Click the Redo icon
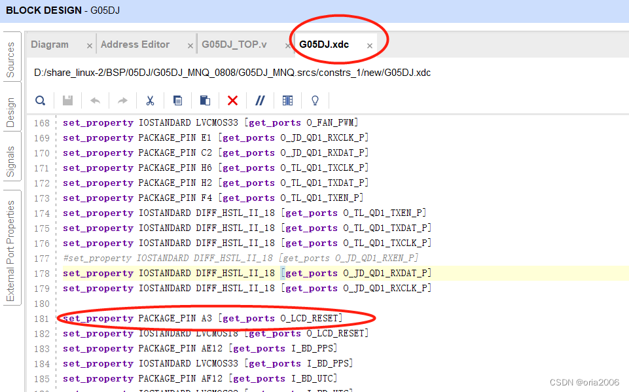 tap(122, 100)
